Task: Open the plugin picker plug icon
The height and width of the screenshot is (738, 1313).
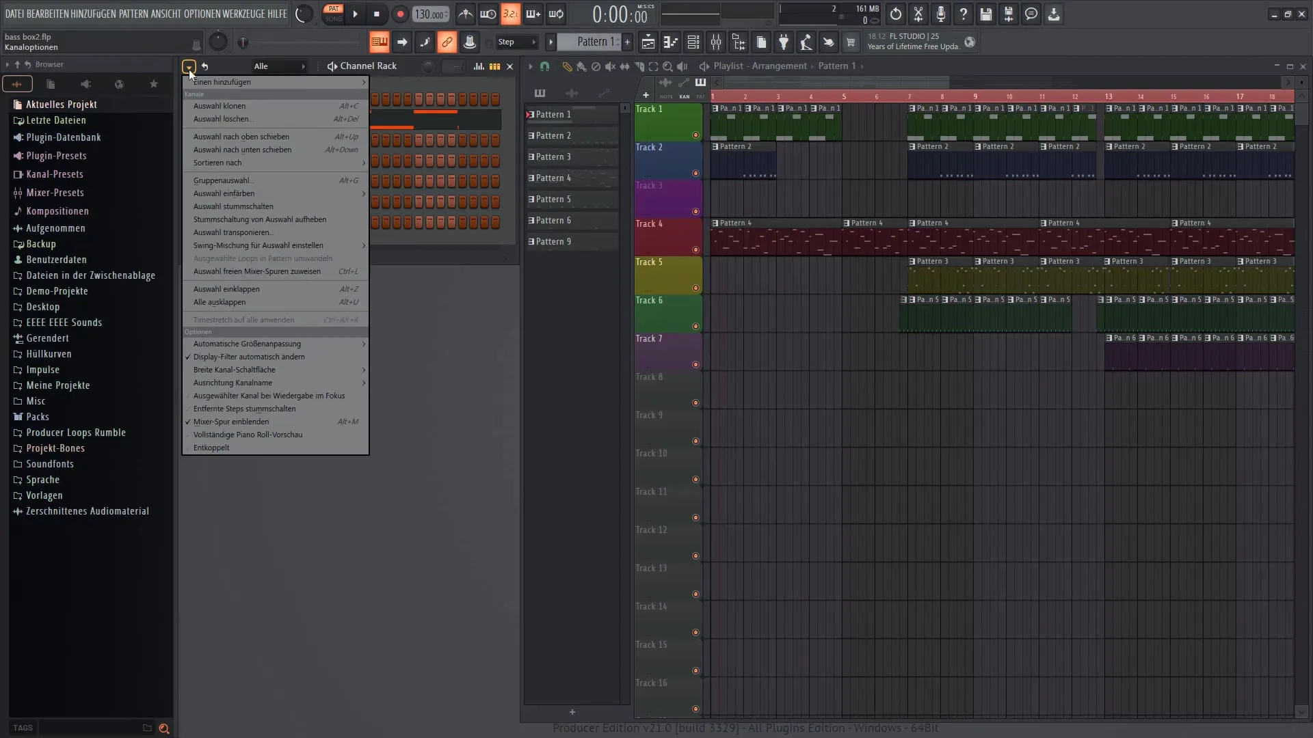Action: click(784, 42)
